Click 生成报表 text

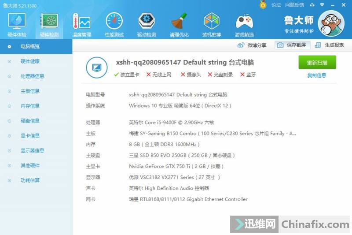[x=334, y=45]
